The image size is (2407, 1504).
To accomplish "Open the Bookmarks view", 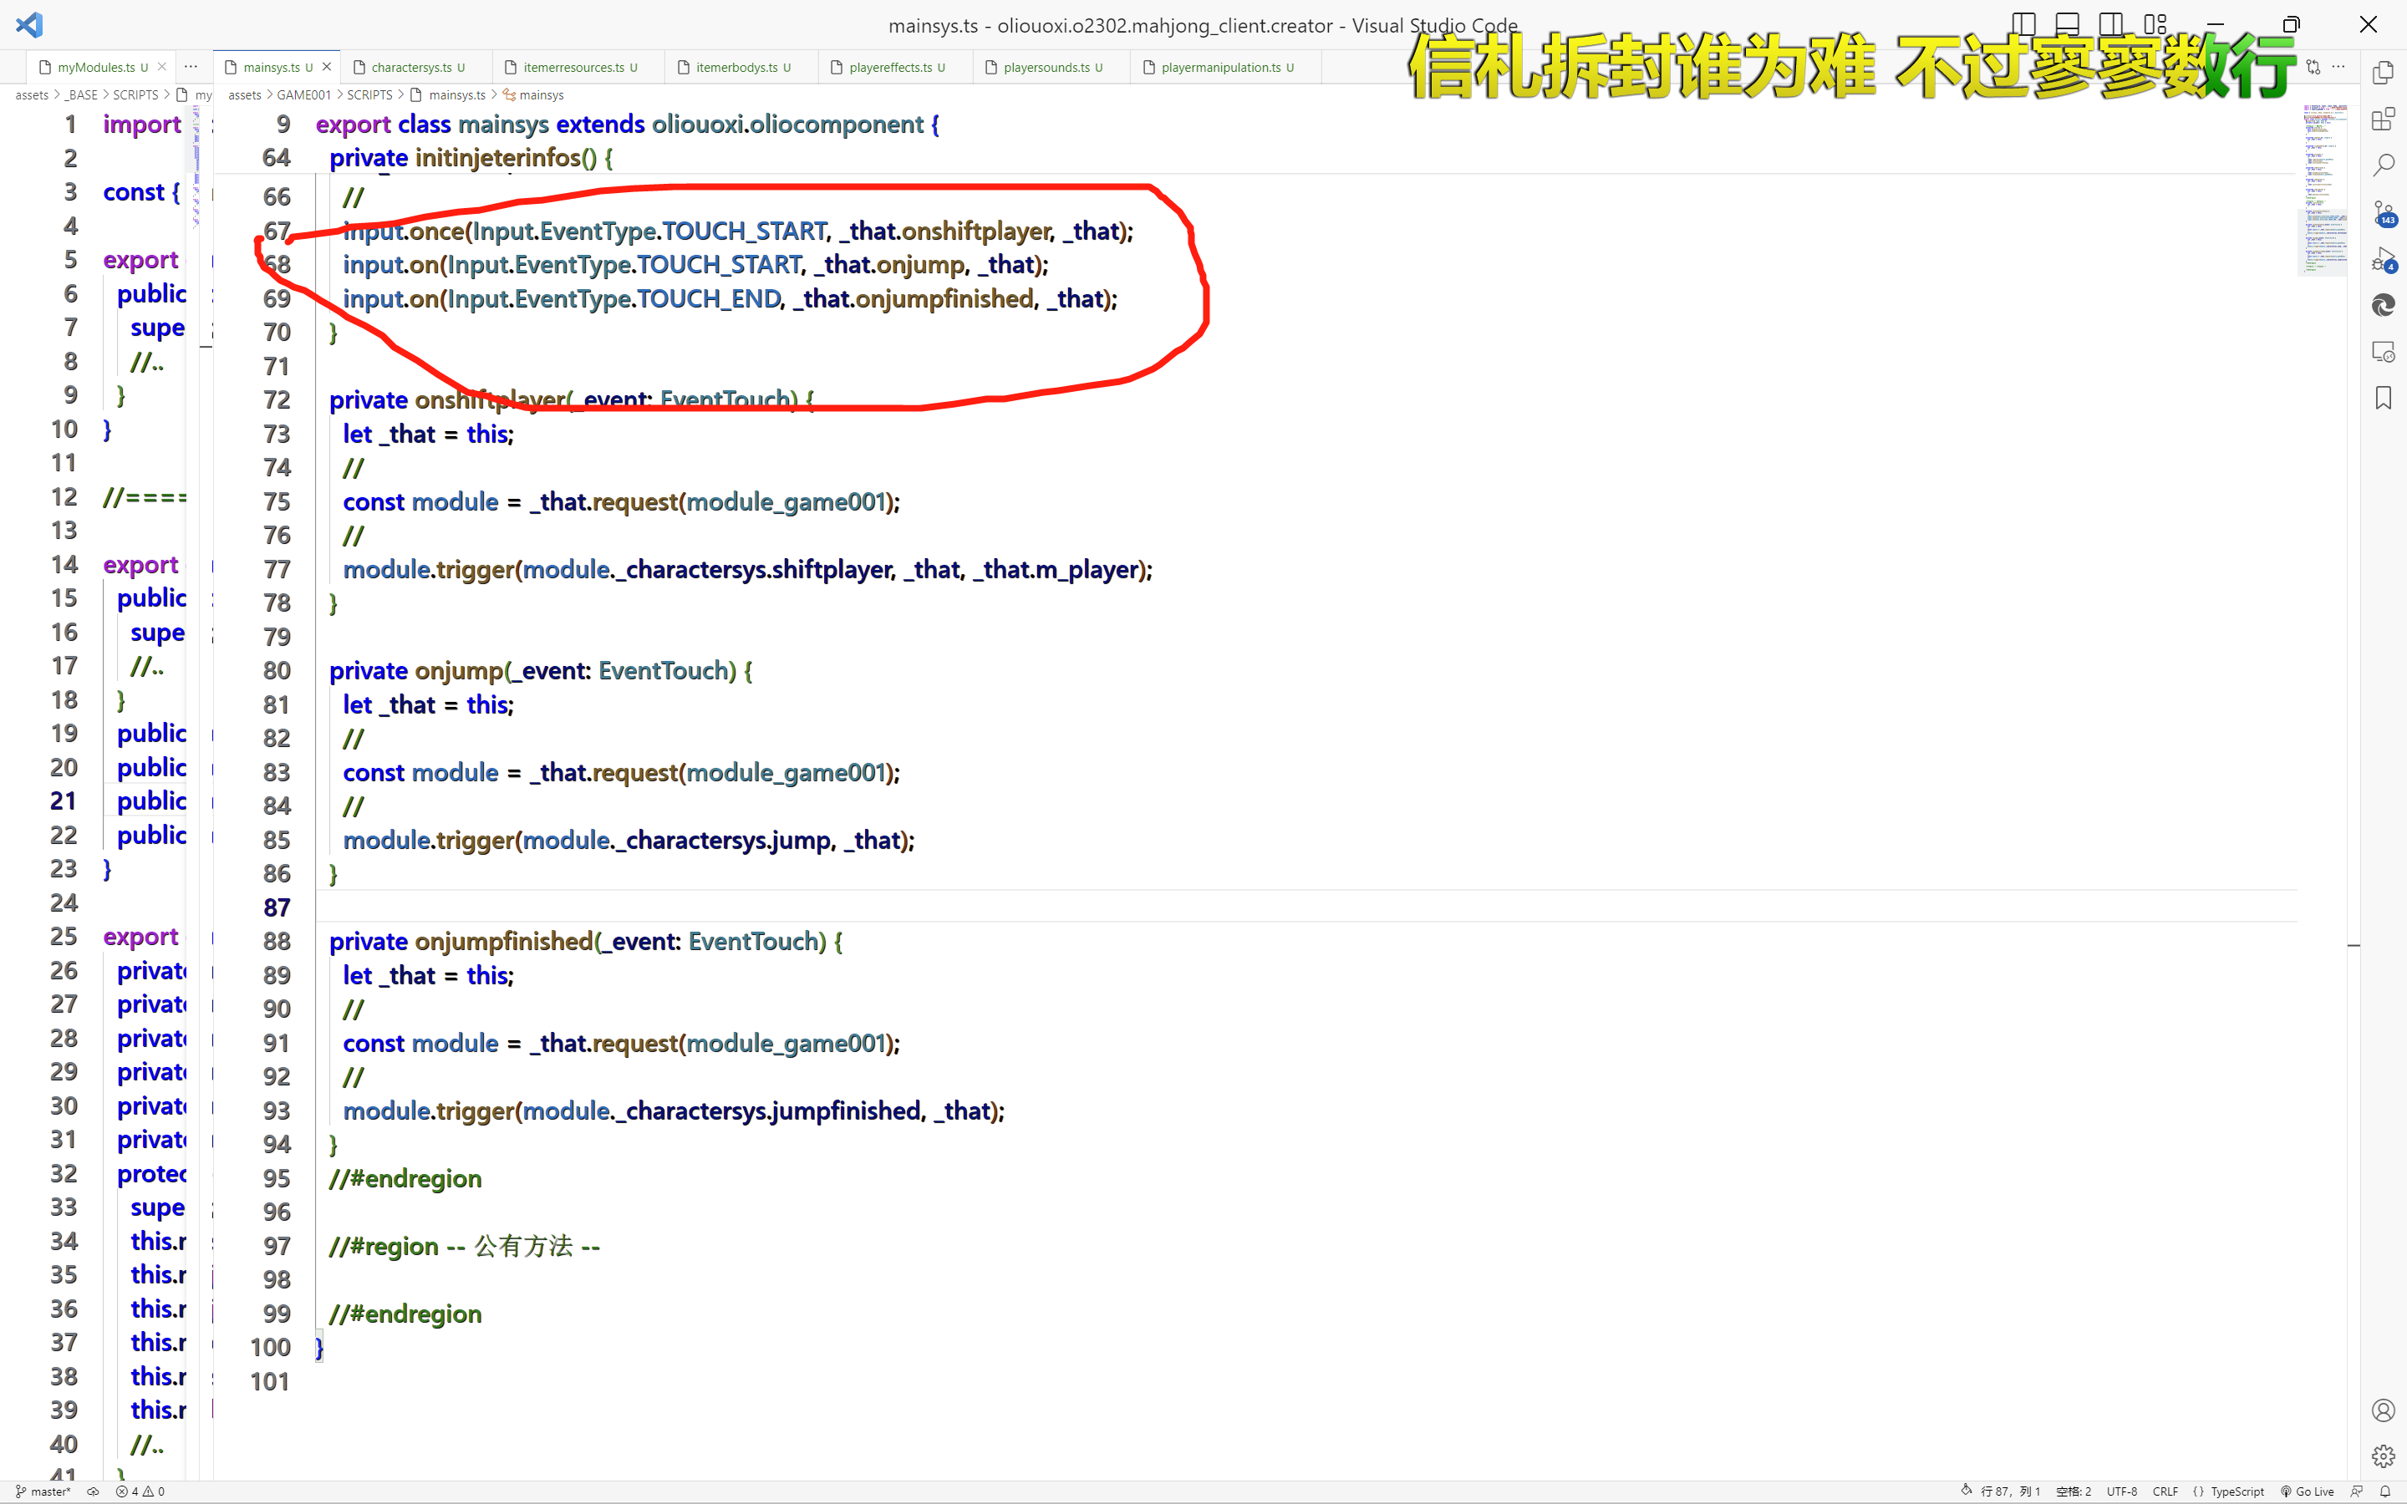I will coord(2383,399).
